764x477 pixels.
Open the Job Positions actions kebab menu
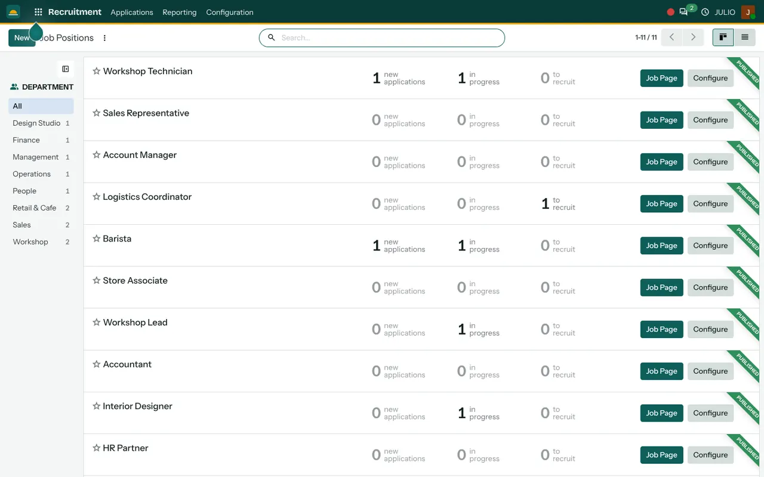click(x=104, y=38)
